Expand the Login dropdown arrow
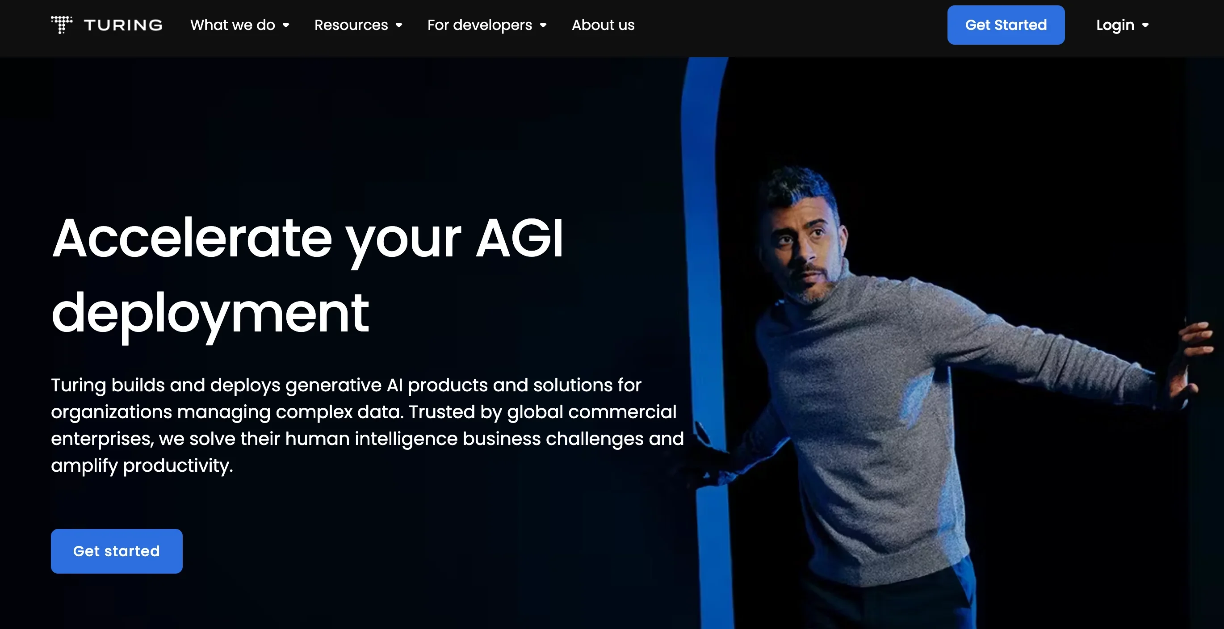The image size is (1224, 629). (x=1145, y=25)
